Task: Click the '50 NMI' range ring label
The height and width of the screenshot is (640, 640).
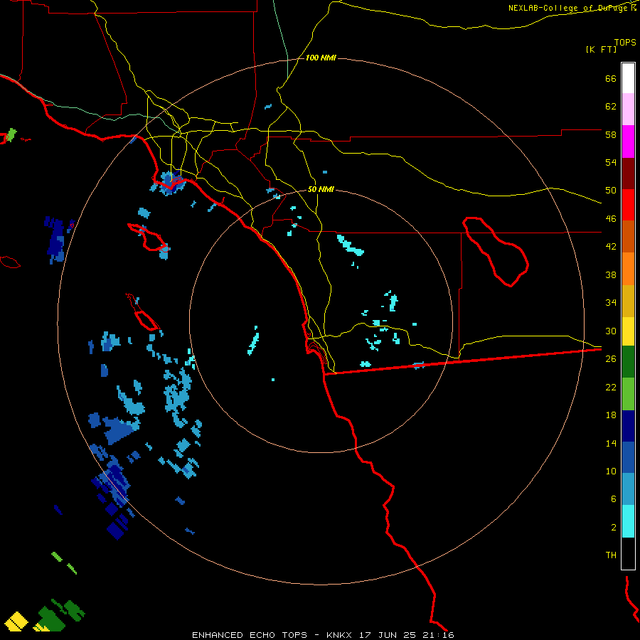Action: (321, 189)
